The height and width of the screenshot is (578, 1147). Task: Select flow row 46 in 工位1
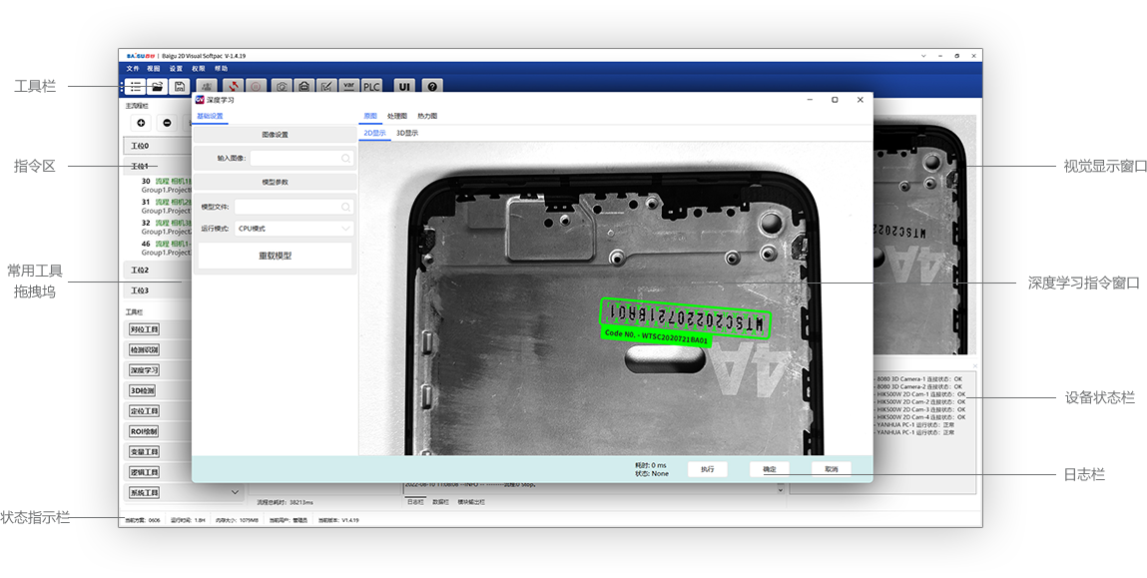click(166, 248)
